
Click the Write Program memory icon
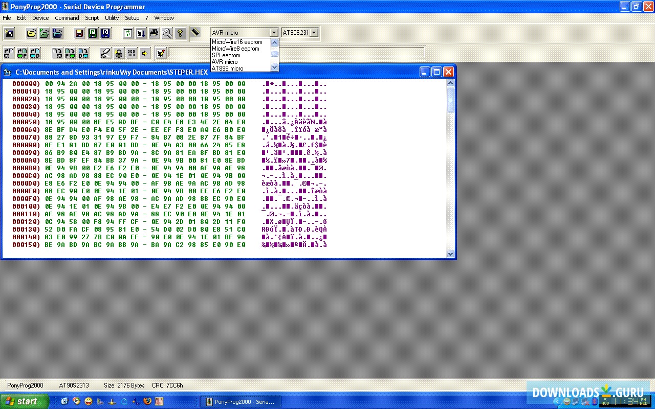pos(70,53)
